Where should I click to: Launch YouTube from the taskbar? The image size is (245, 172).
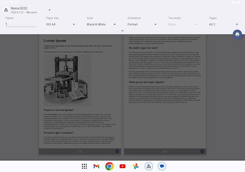coord(122,166)
